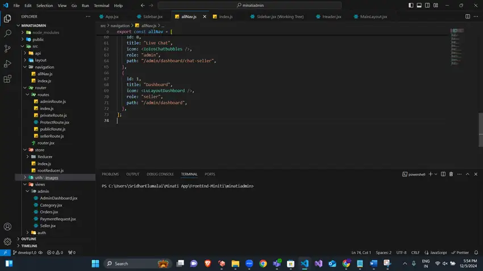483x271 pixels.
Task: Add a new terminal with plus icon
Action: click(x=430, y=174)
